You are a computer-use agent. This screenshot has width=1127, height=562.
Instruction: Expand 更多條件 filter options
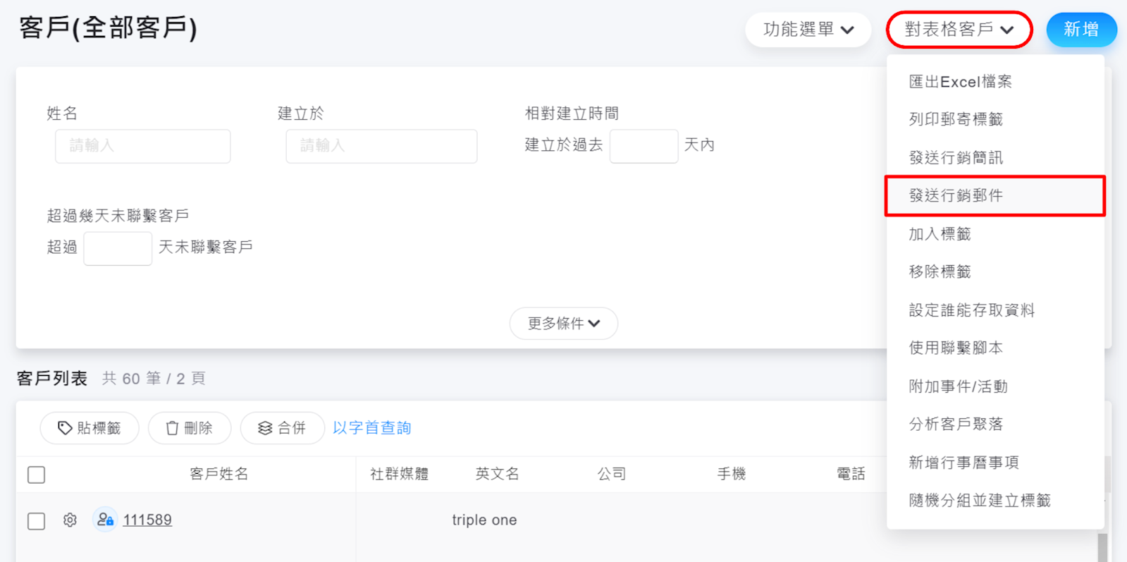tap(563, 324)
